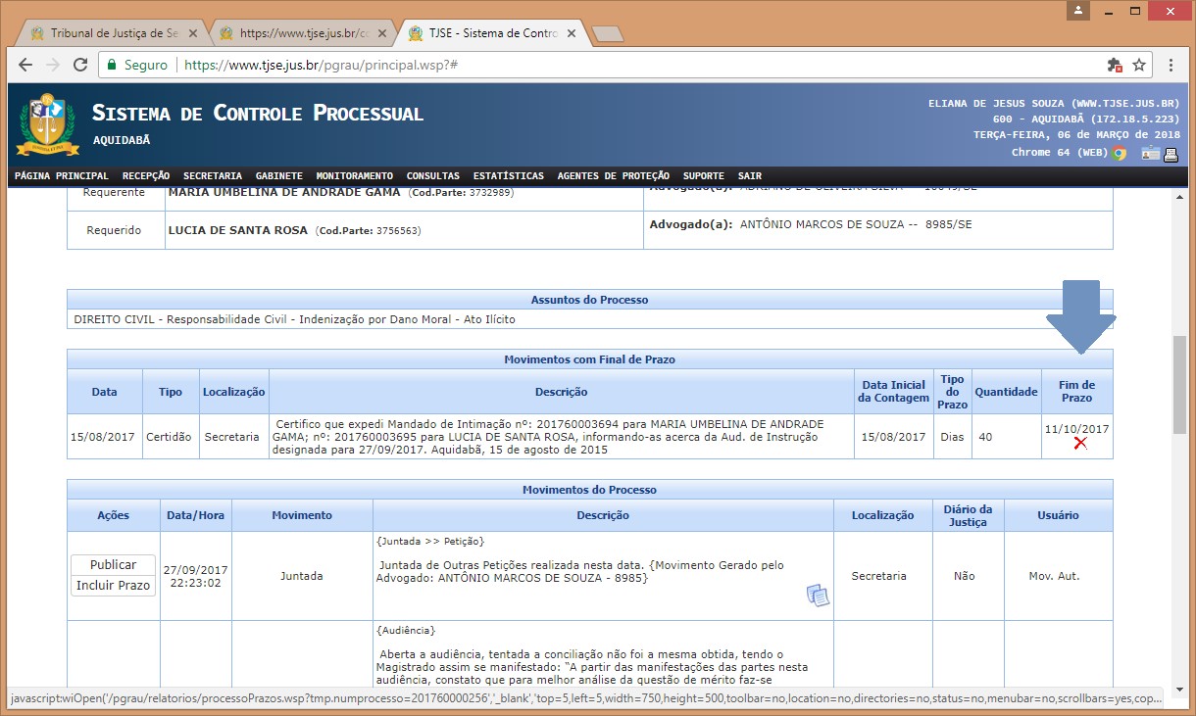This screenshot has height=716, width=1196.
Task: Go back to previous page
Action: coord(26,65)
